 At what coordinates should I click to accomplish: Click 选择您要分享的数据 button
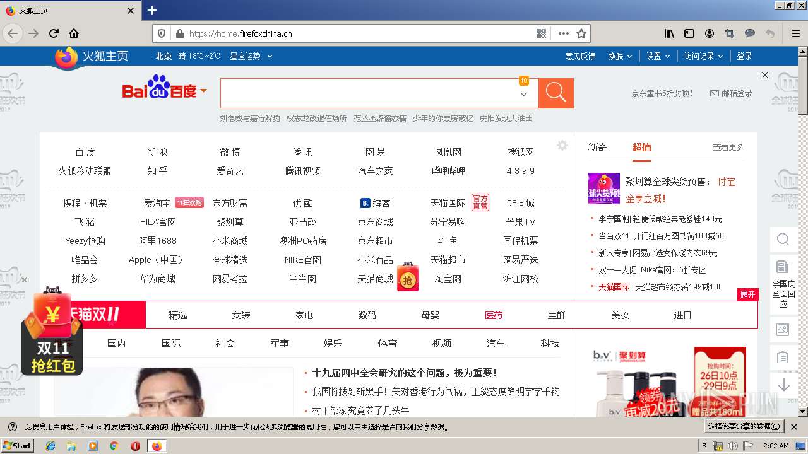click(744, 426)
